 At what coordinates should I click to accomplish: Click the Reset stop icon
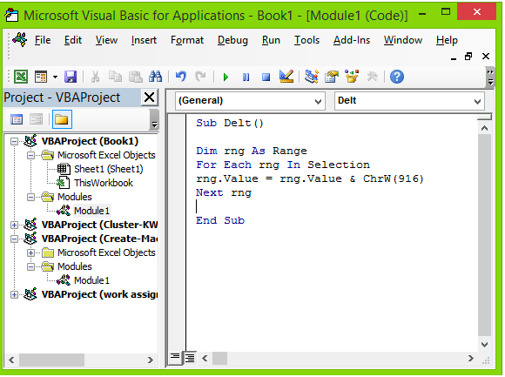(266, 77)
